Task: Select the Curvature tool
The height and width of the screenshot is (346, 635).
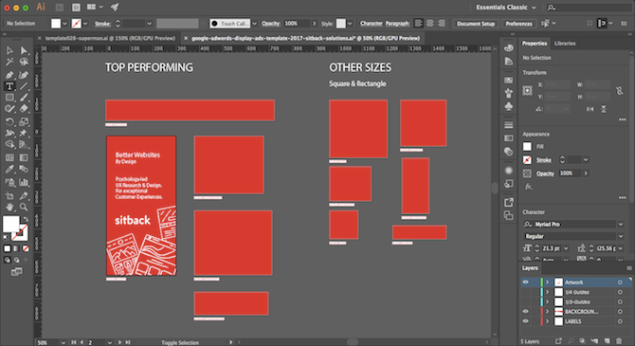Action: [x=24, y=75]
